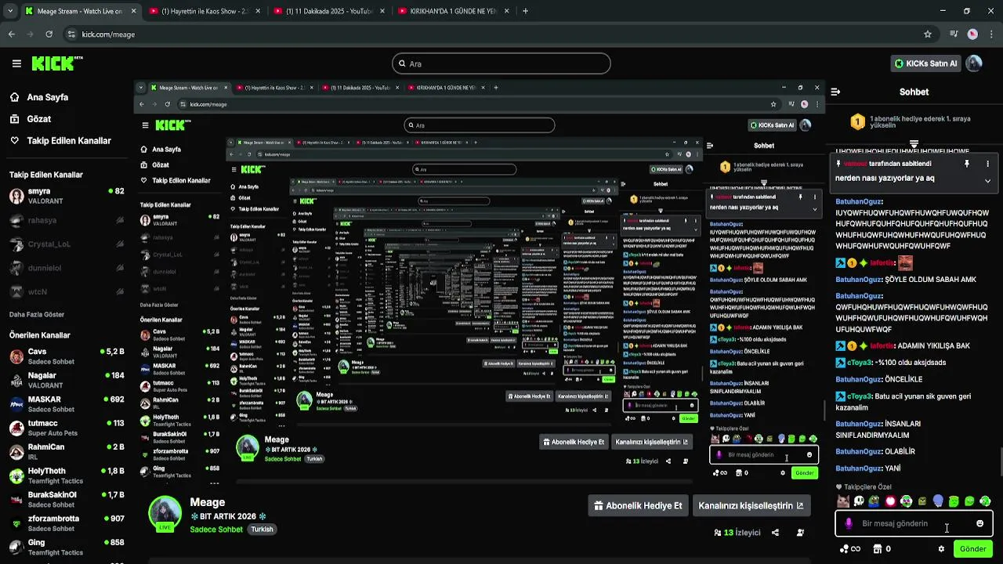
Task: Collapse the Sohbet chat panel
Action: click(x=835, y=92)
